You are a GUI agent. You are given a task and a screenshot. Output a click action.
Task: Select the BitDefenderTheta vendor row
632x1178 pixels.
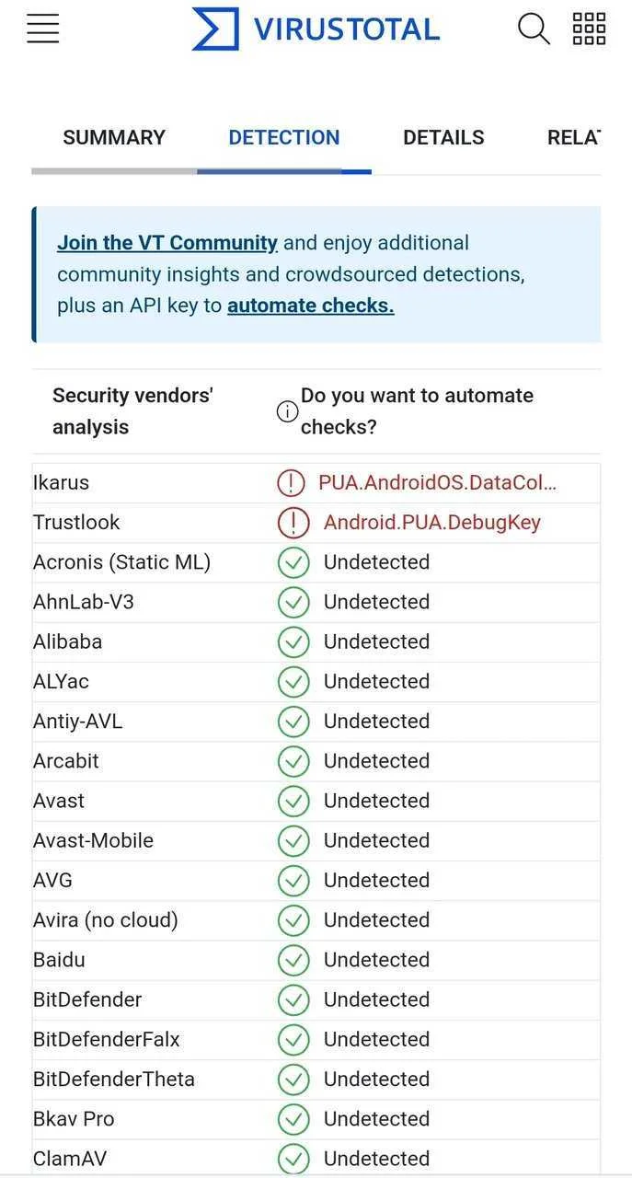click(316, 1079)
